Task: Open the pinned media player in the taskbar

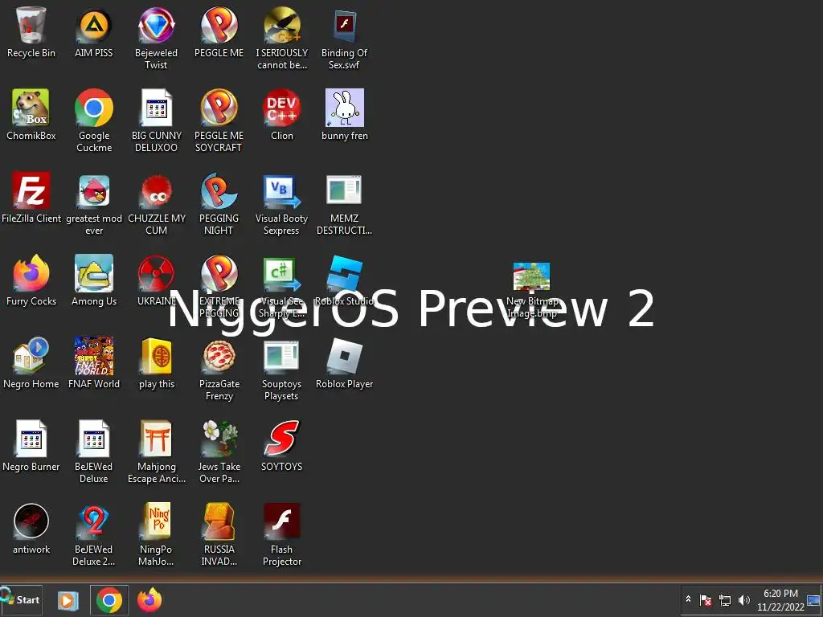Action: click(68, 600)
